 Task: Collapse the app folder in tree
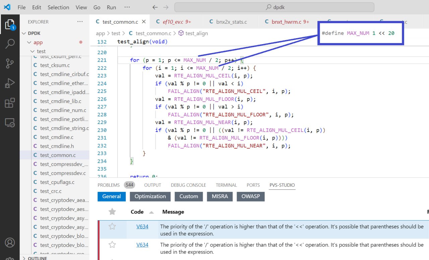tap(29, 42)
